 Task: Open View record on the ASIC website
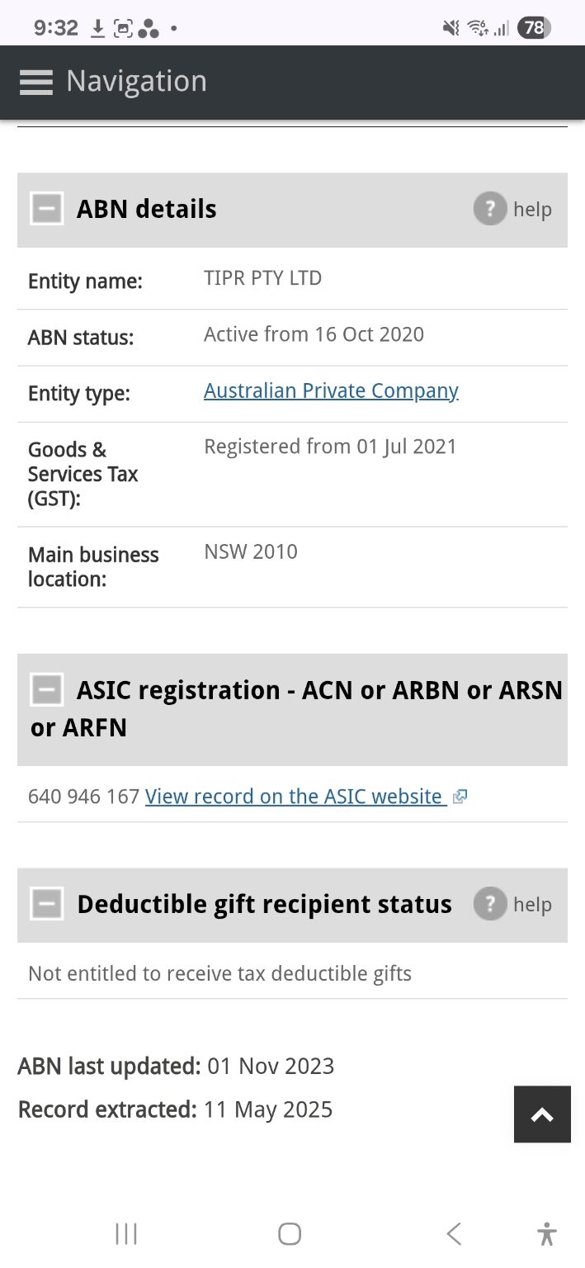coord(294,797)
